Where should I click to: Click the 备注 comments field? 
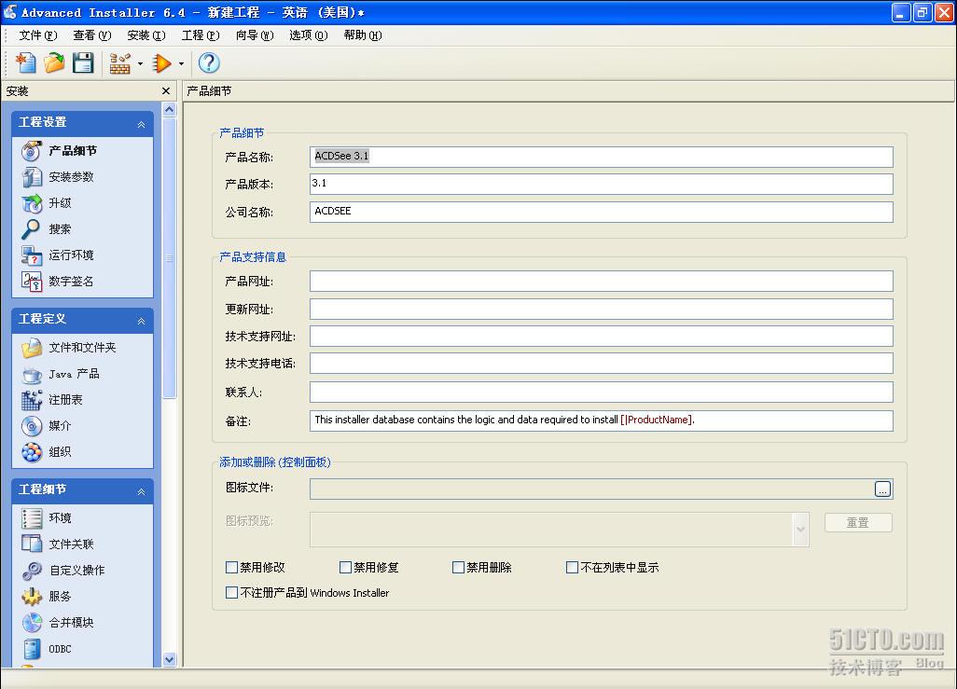click(602, 420)
